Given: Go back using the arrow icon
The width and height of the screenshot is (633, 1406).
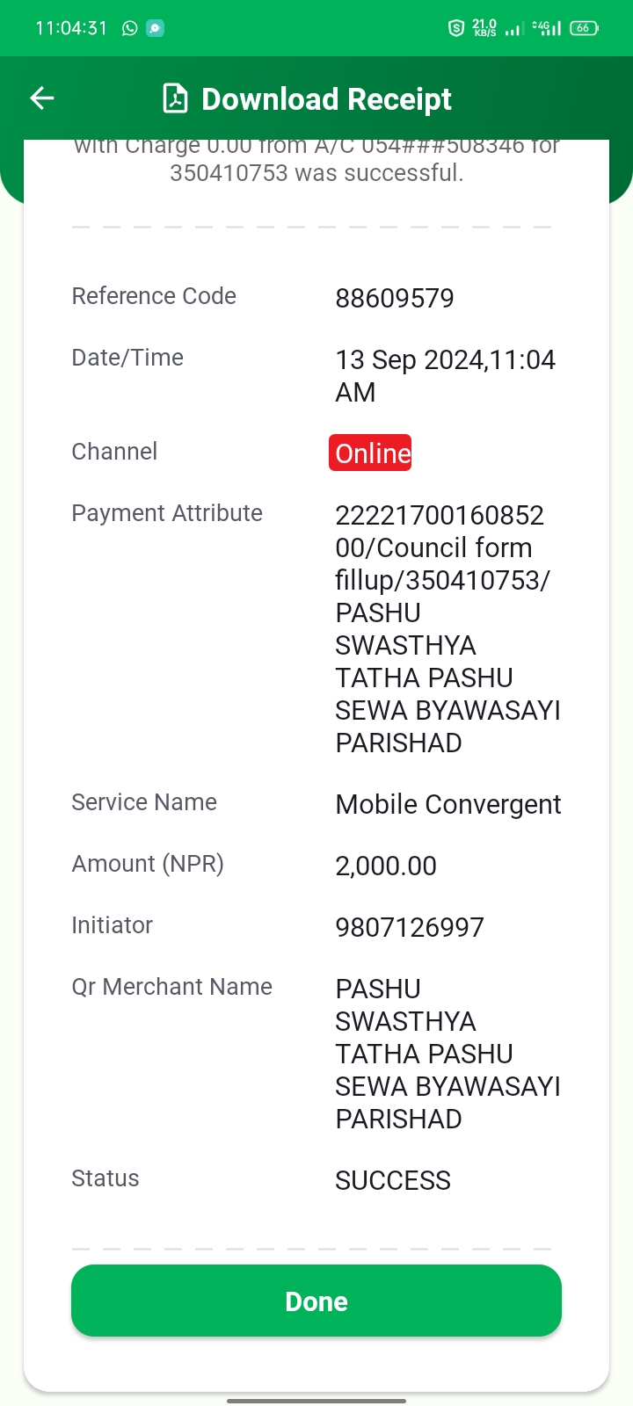Looking at the screenshot, I should click(42, 98).
